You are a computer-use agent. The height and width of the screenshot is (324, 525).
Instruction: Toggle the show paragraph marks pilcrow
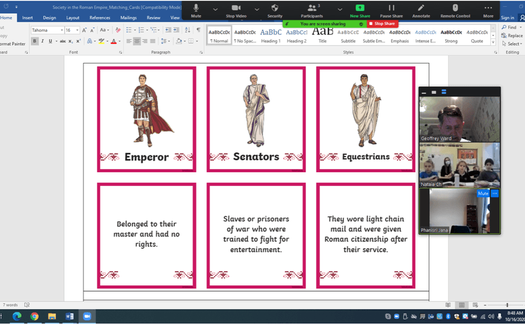pos(198,30)
